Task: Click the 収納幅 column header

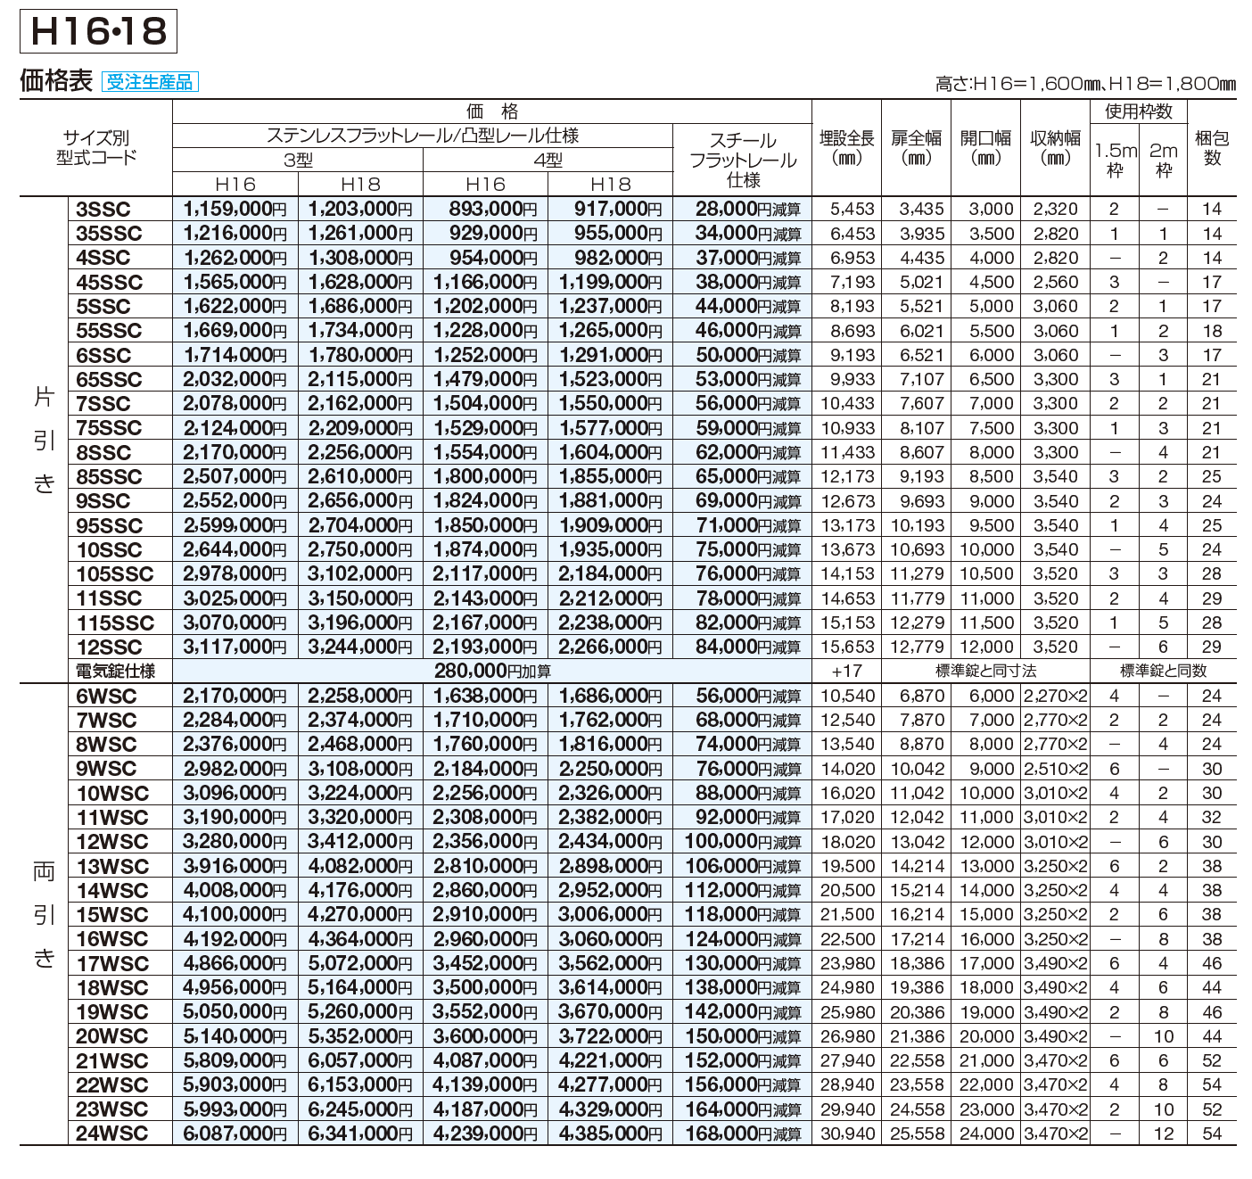Action: [x=1055, y=148]
